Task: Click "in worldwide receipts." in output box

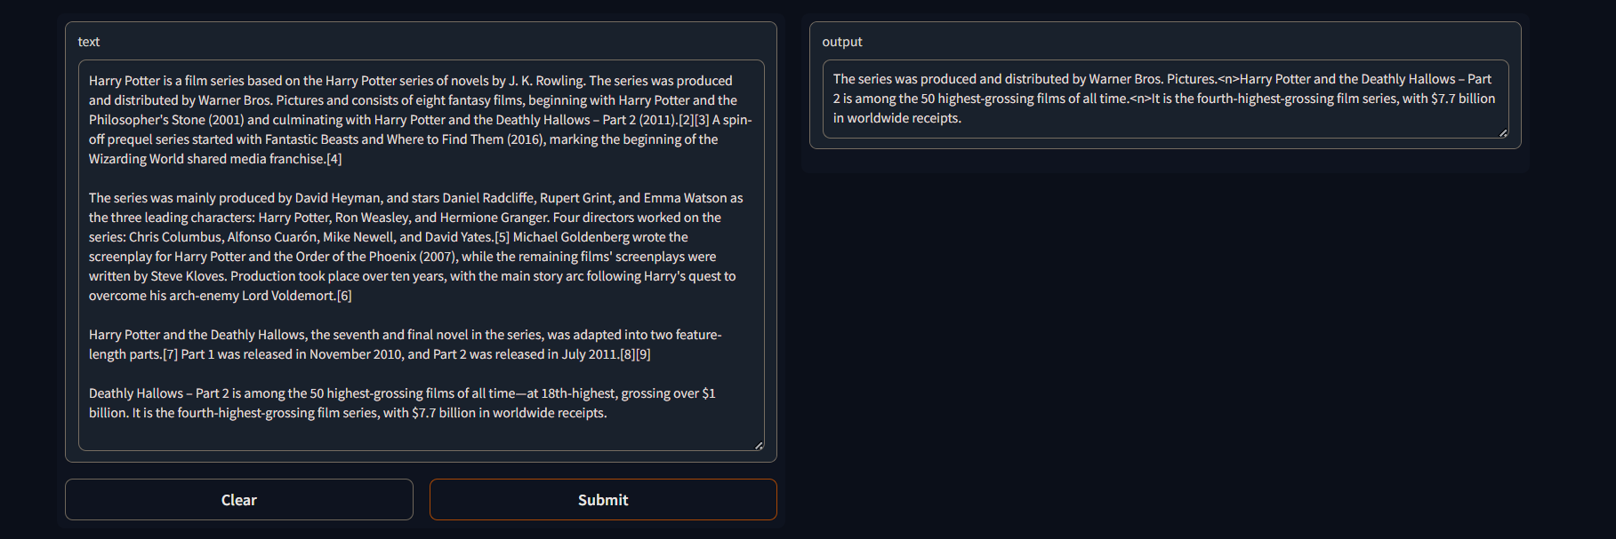Action: point(896,118)
